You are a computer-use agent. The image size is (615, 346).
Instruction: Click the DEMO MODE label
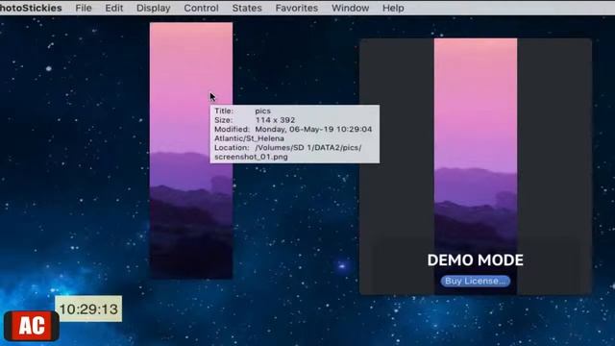point(476,260)
